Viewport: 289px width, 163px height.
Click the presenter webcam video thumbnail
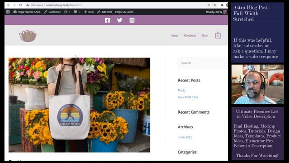(x=258, y=84)
